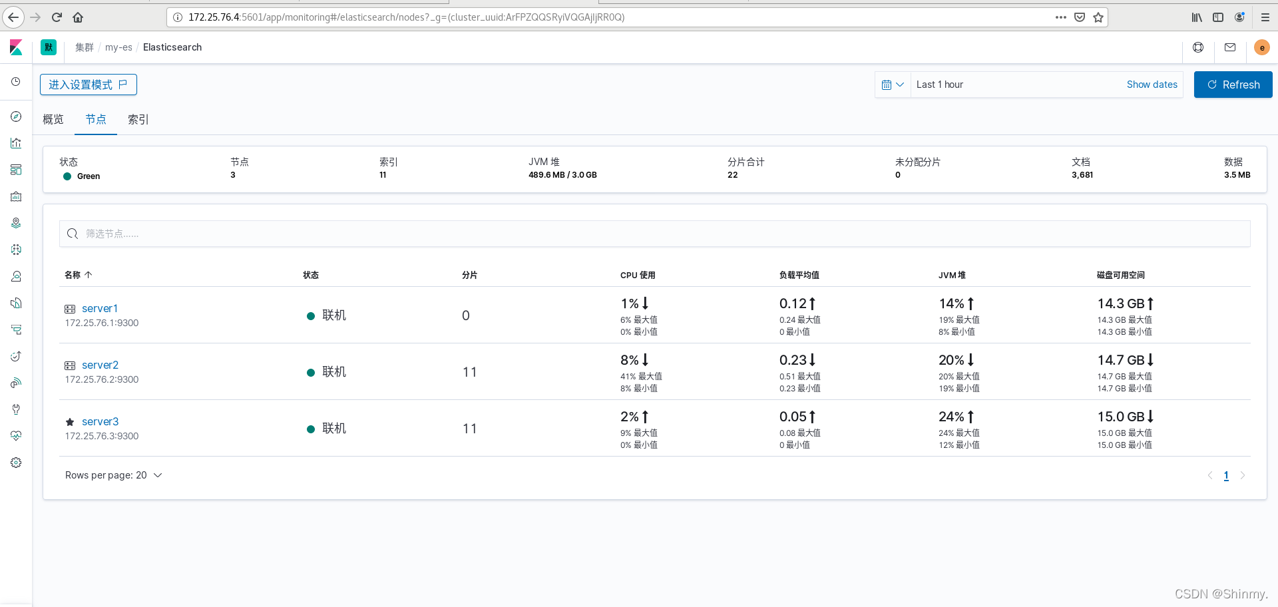Open Discover compass icon in sidebar
The width and height of the screenshot is (1278, 607).
(16, 116)
